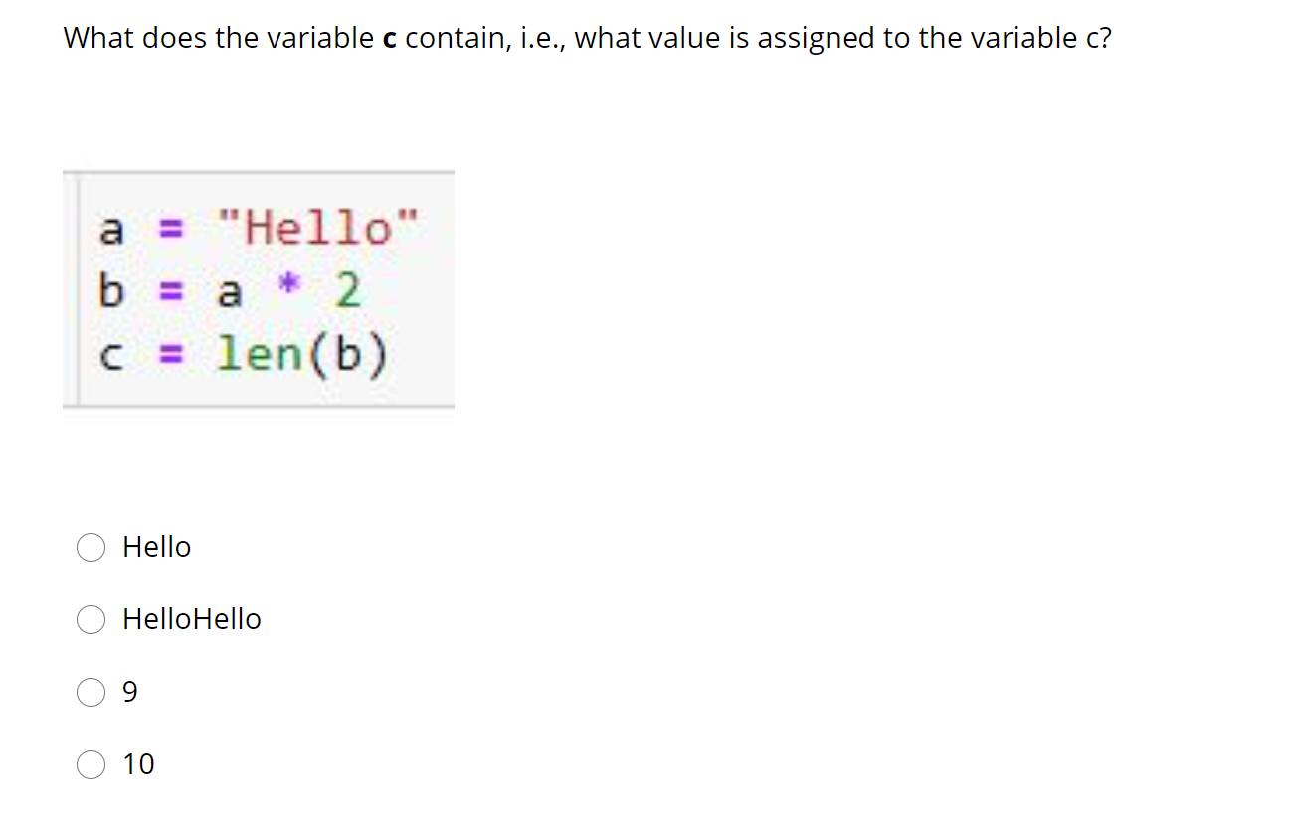The height and width of the screenshot is (832, 1291).
Task: Click the answer label HelloHello
Action: click(191, 619)
